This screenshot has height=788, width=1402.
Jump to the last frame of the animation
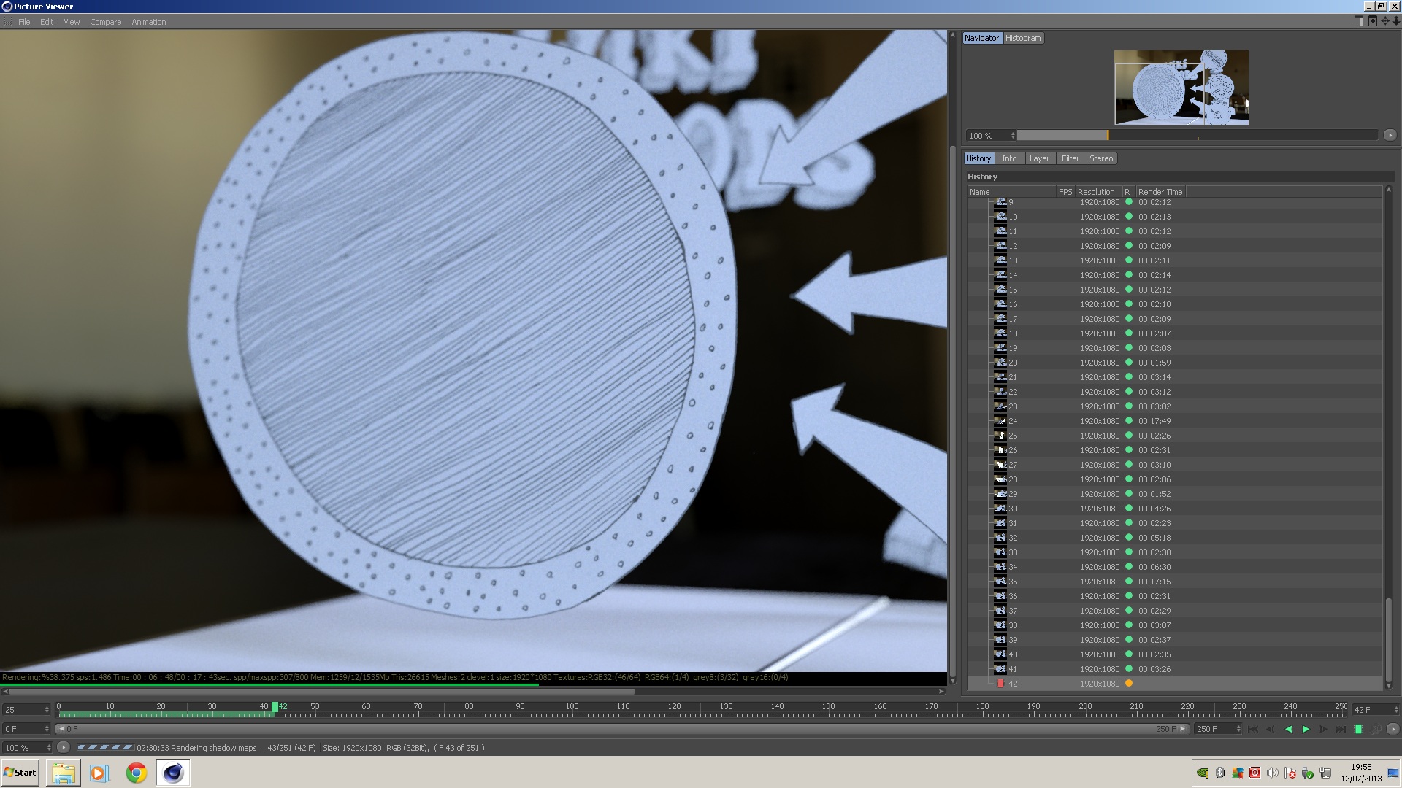1341,729
